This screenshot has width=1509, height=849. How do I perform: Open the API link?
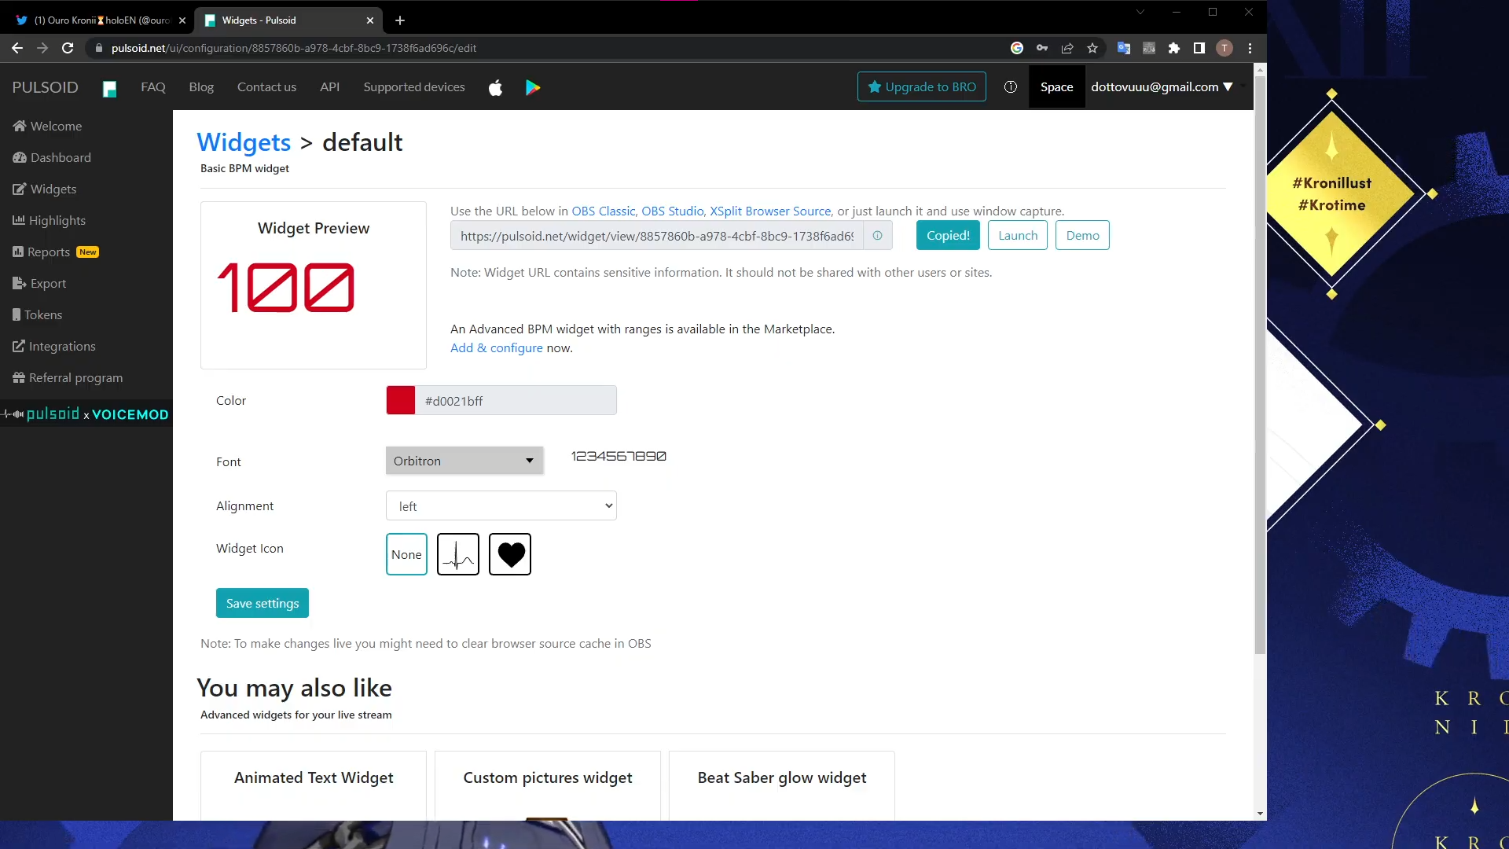tap(329, 87)
